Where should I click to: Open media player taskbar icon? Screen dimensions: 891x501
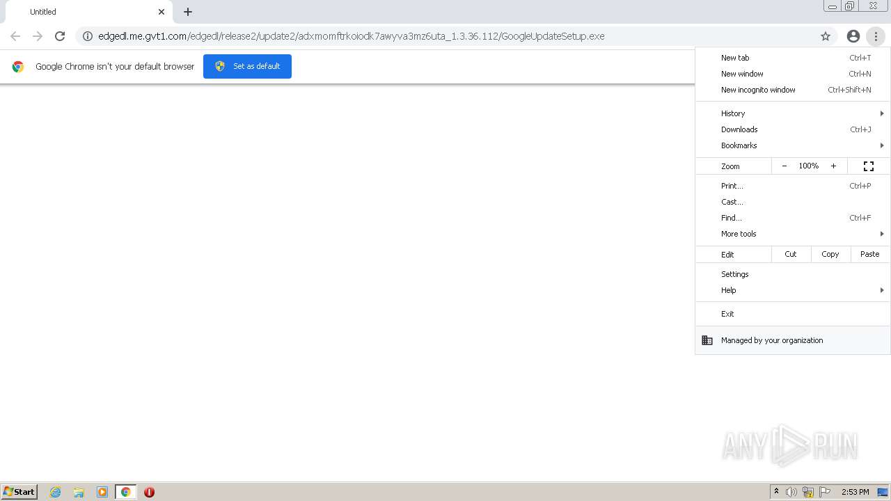pyautogui.click(x=102, y=492)
